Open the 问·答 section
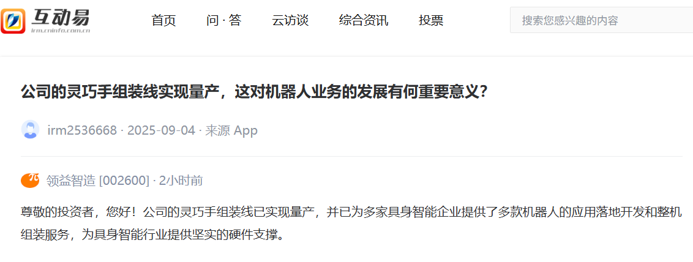This screenshot has height=262, width=693. click(223, 20)
